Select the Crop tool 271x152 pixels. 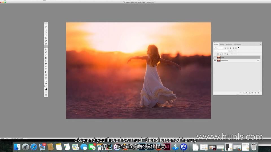tap(46, 38)
